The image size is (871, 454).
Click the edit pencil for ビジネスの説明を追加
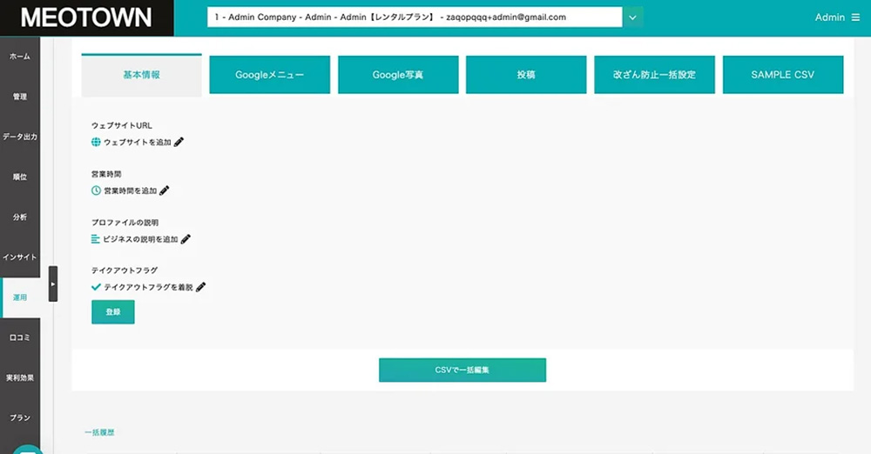pos(186,239)
